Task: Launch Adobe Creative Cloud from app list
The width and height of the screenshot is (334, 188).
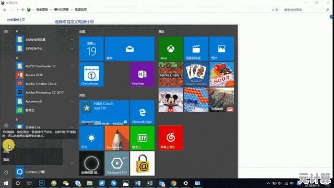Action: tap(45, 84)
